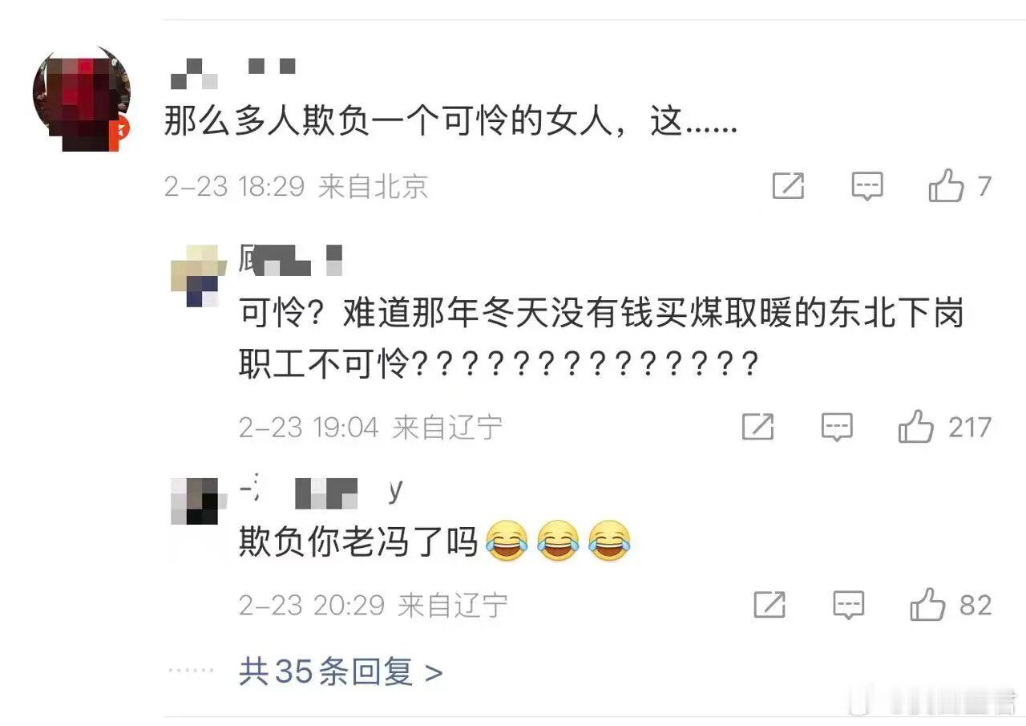Reply to the 20:29 Liaoning comment
The image size is (1026, 726).
(849, 605)
